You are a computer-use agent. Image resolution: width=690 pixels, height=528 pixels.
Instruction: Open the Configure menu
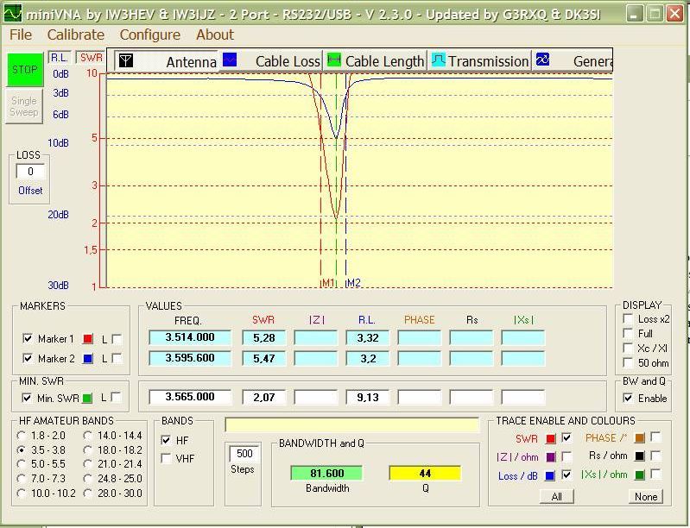149,35
